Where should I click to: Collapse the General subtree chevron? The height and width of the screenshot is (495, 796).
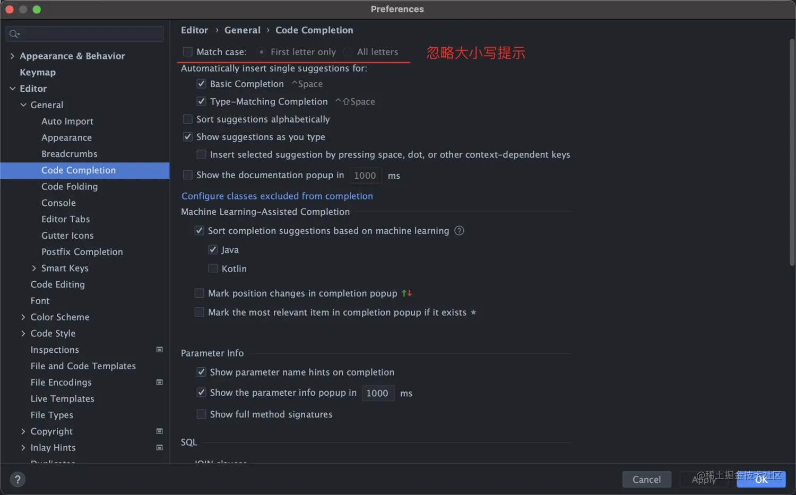[23, 105]
